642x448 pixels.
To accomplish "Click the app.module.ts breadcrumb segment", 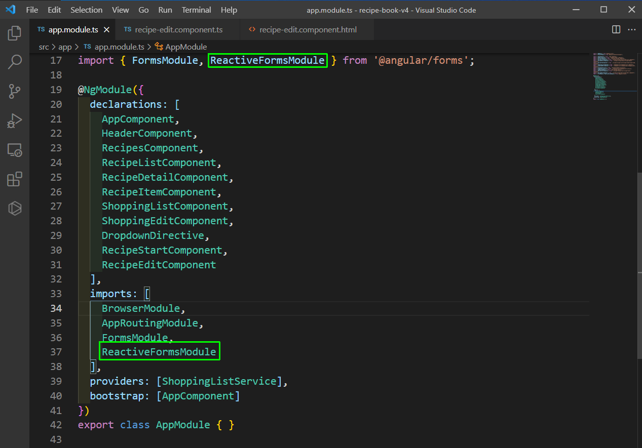I will point(120,47).
